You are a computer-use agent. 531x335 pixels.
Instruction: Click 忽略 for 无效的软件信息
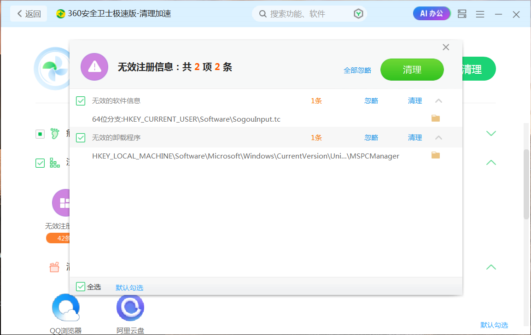(x=371, y=101)
